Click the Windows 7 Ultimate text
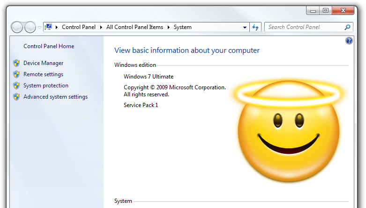The image size is (366, 208). [x=149, y=77]
